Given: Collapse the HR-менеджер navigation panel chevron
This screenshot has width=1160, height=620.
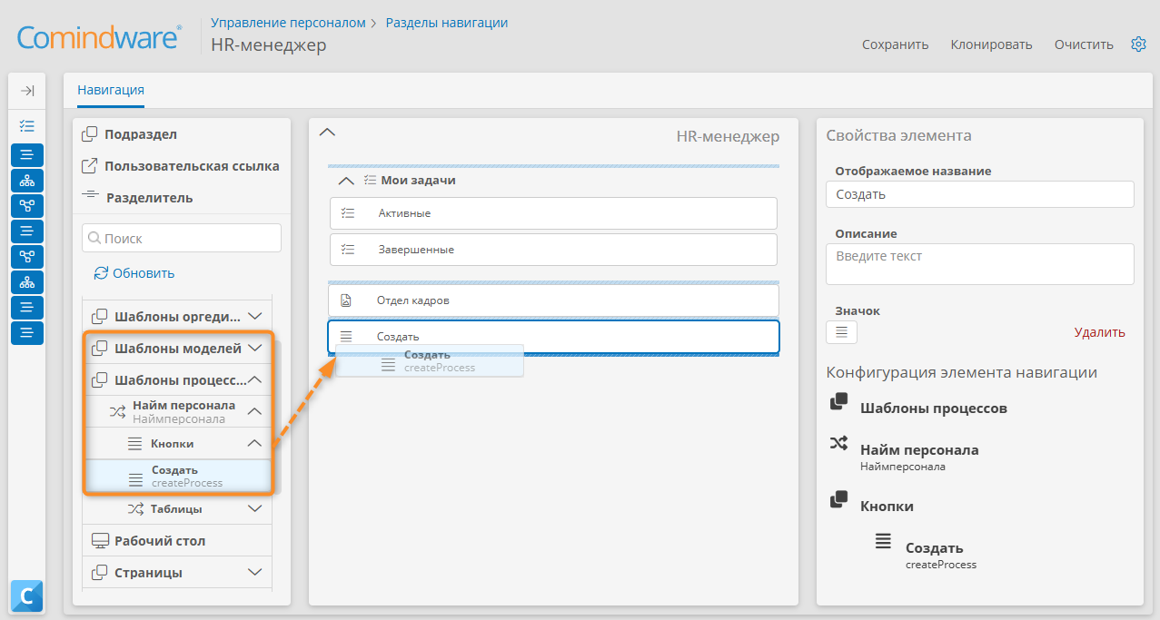Looking at the screenshot, I should point(328,133).
